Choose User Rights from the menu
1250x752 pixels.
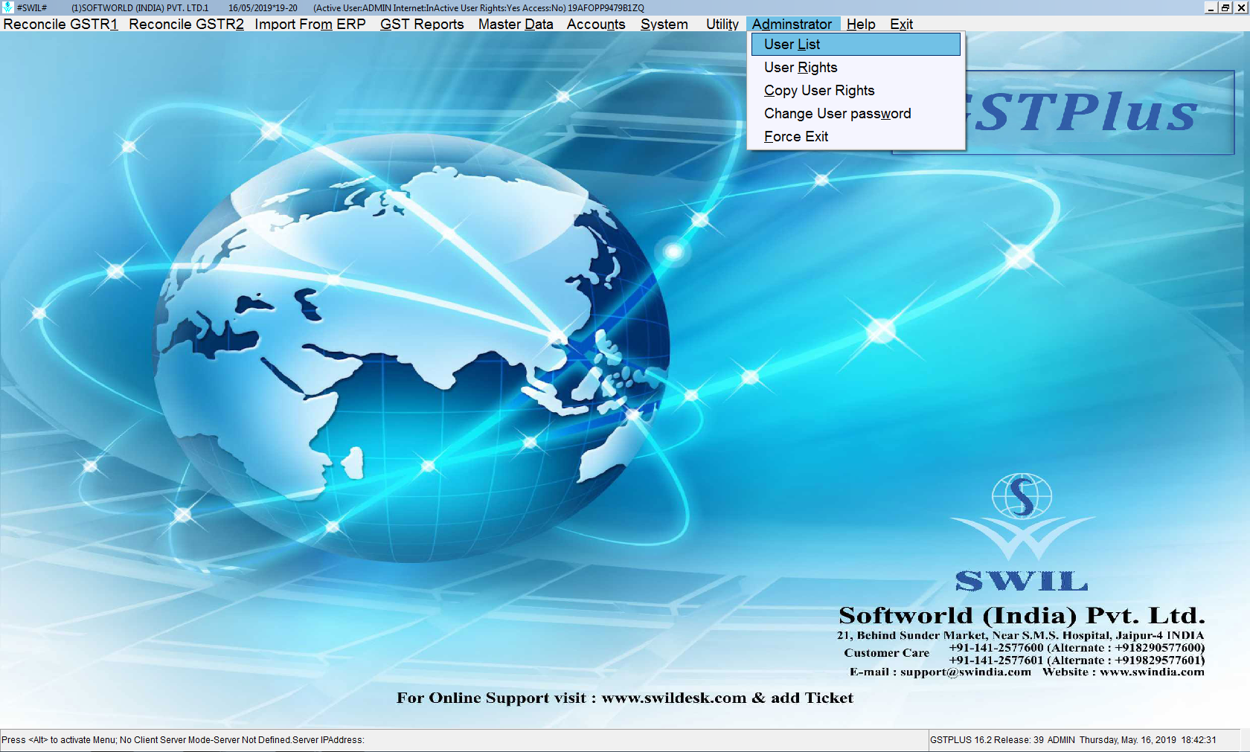856,68
